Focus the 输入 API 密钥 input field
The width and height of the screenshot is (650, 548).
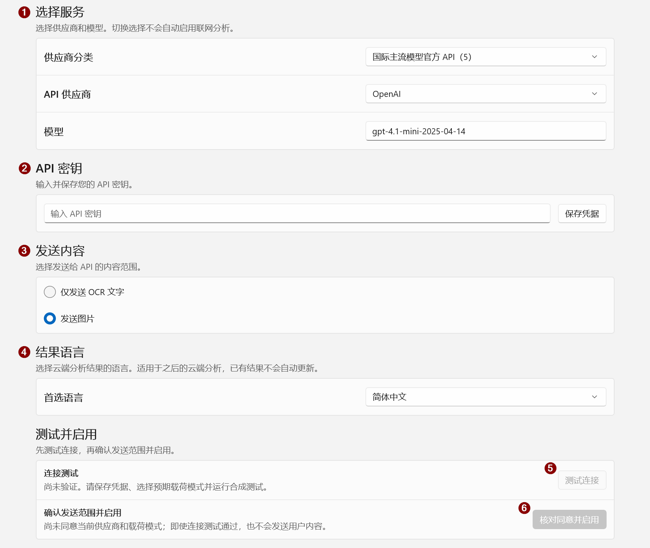pos(297,213)
